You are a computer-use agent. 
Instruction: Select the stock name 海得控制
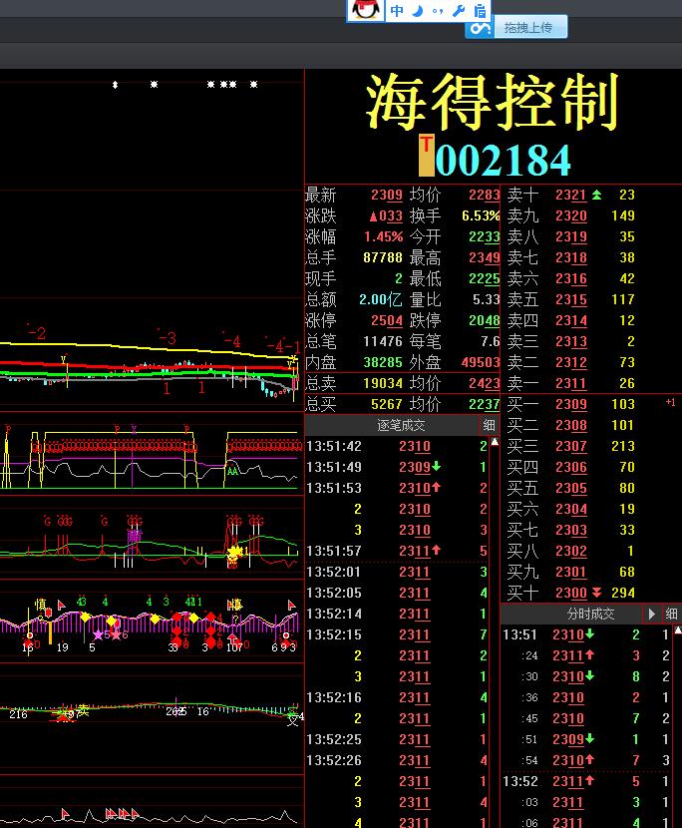[x=492, y=102]
